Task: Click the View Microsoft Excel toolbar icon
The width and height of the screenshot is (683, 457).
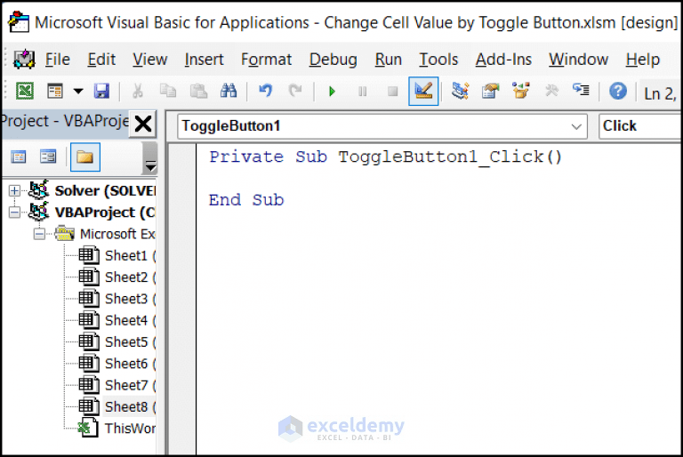Action: tap(25, 91)
